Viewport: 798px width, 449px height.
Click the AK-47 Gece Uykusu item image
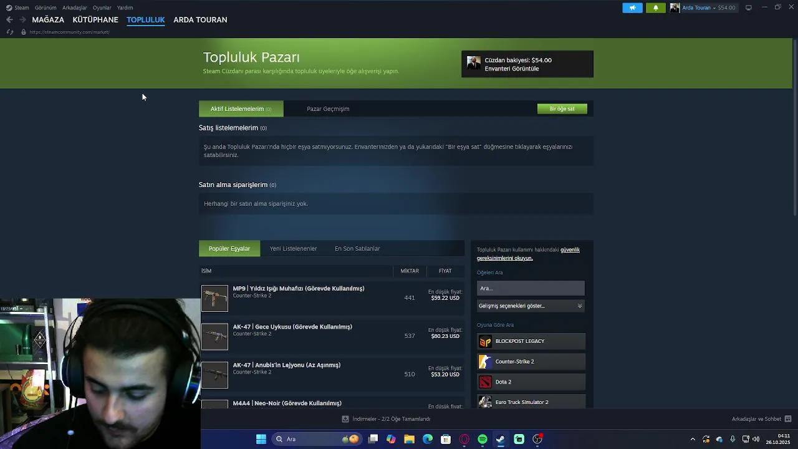pyautogui.click(x=214, y=336)
